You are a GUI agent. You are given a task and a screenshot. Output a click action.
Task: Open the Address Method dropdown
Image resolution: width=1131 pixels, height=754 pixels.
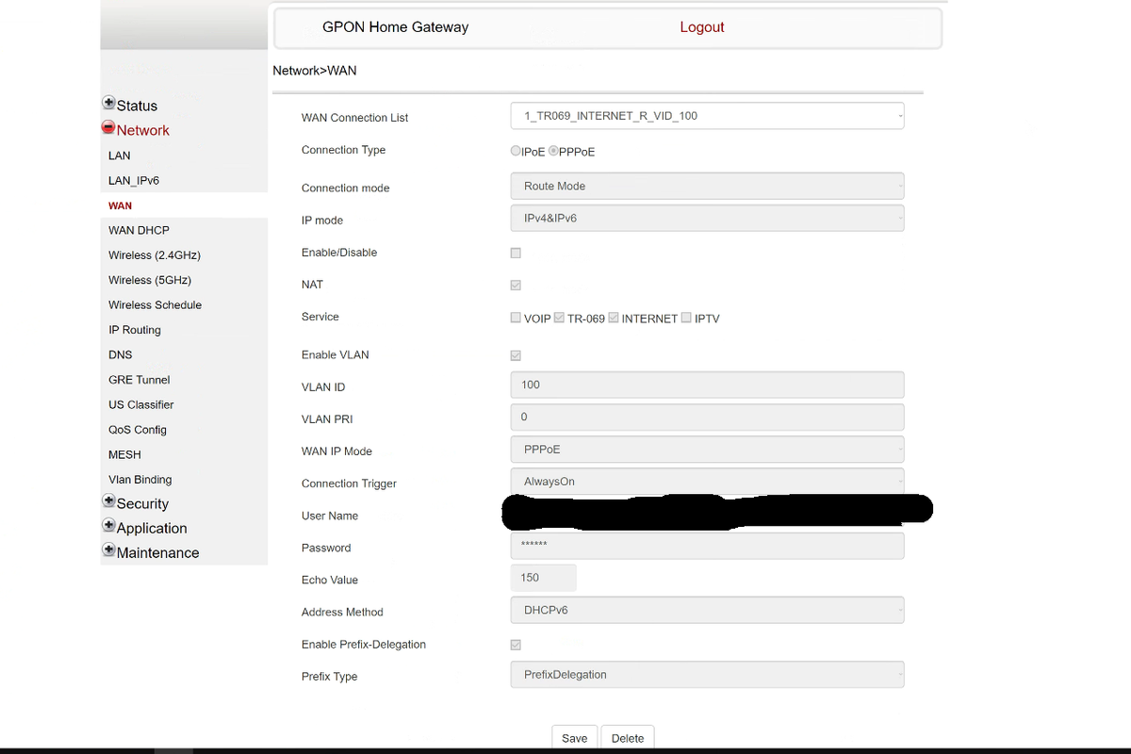click(x=707, y=610)
